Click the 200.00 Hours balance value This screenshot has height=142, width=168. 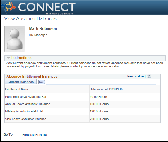99,119
